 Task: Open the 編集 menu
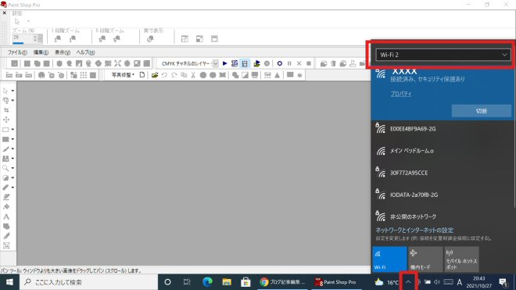pyautogui.click(x=41, y=52)
